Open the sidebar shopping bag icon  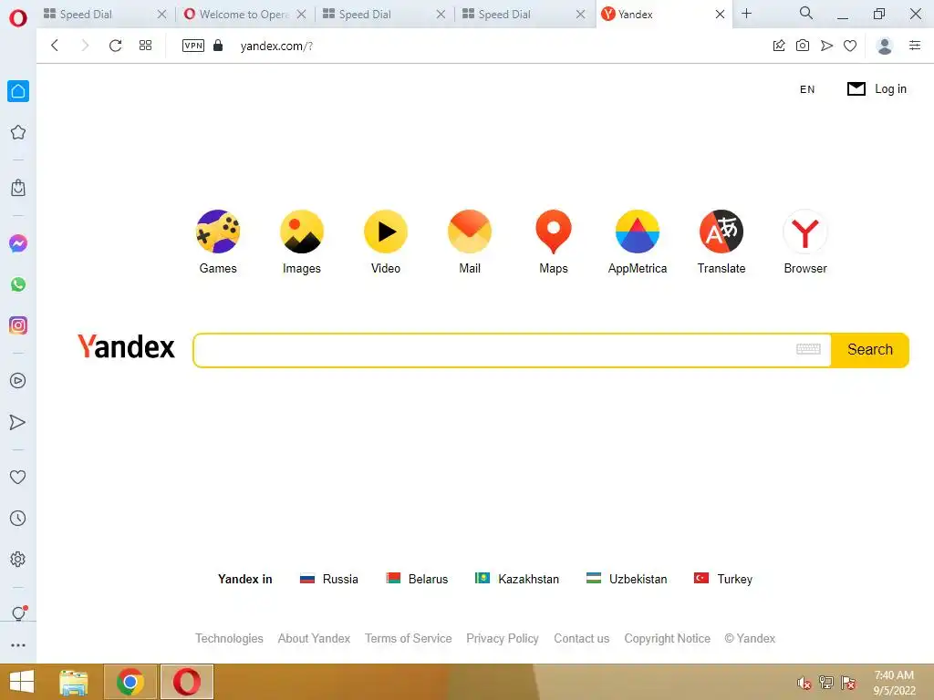click(18, 188)
